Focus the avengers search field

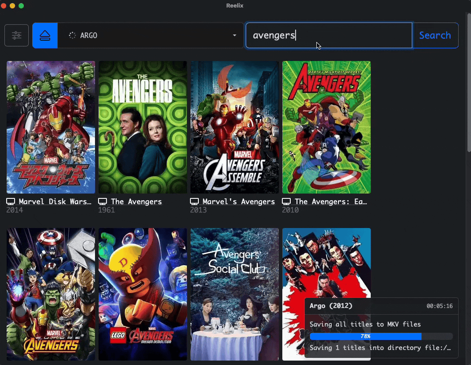(x=329, y=35)
